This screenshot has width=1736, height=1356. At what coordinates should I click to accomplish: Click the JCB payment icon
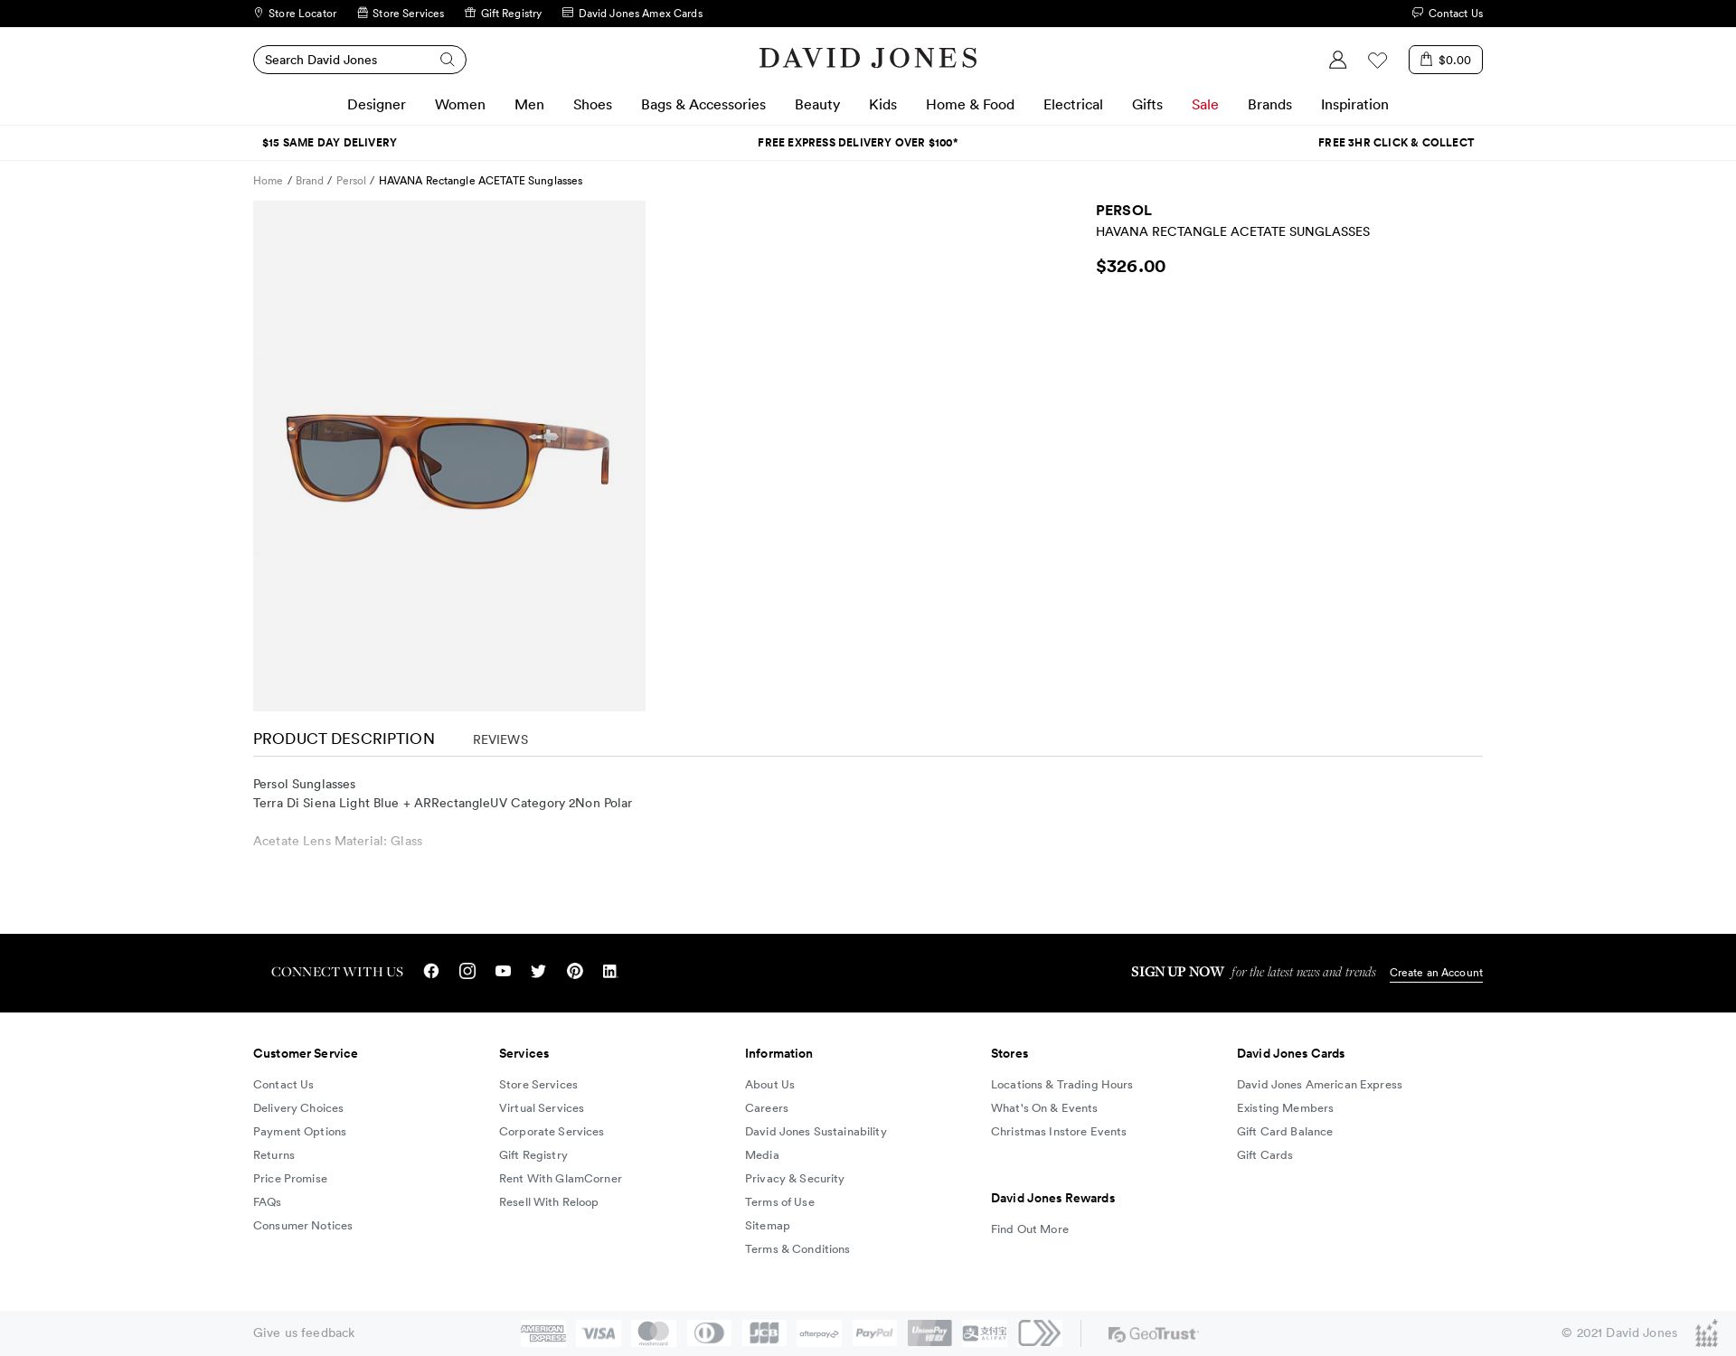(764, 1333)
